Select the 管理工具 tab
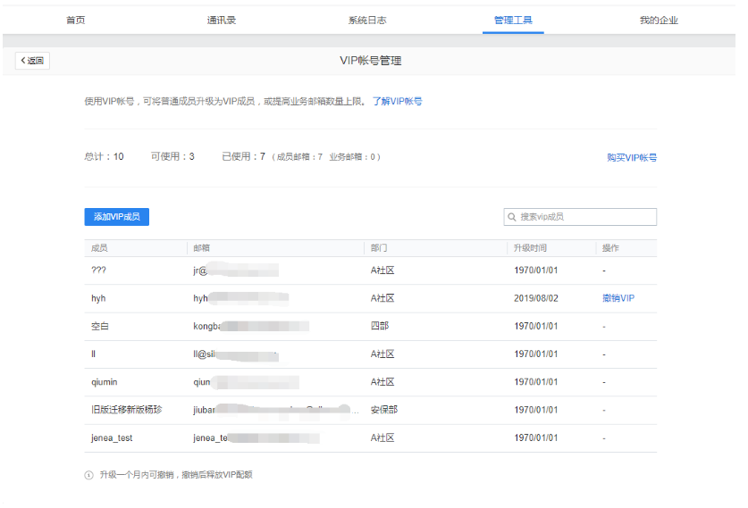Viewport: 748px width, 508px height. [x=513, y=20]
